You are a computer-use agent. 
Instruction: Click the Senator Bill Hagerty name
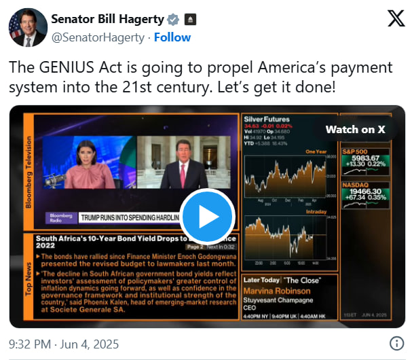point(107,19)
